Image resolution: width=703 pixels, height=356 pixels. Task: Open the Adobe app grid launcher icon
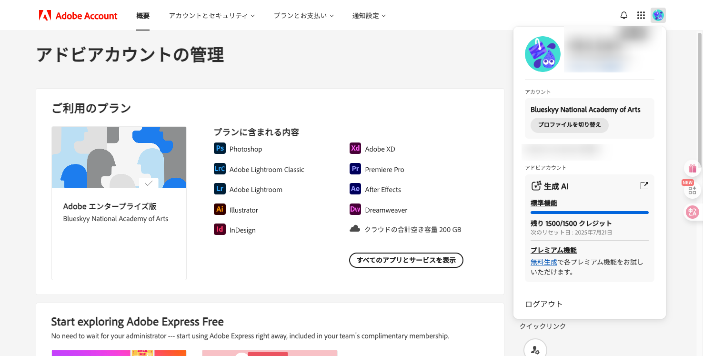641,15
